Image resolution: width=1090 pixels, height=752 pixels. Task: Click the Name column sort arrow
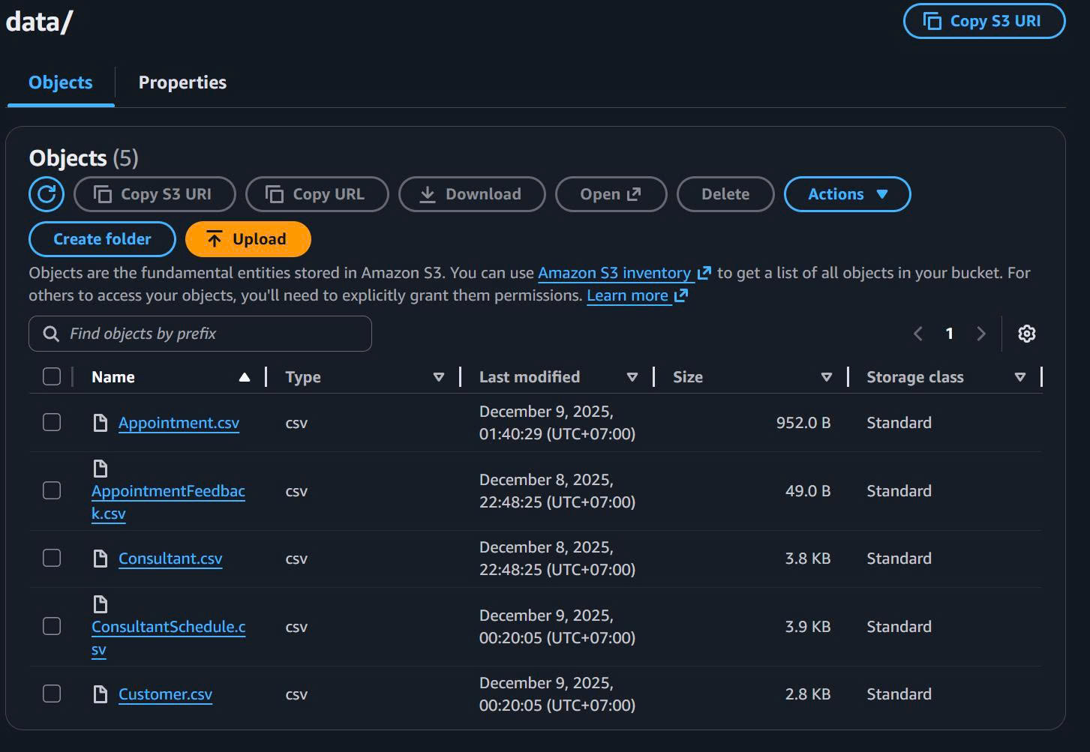click(244, 377)
